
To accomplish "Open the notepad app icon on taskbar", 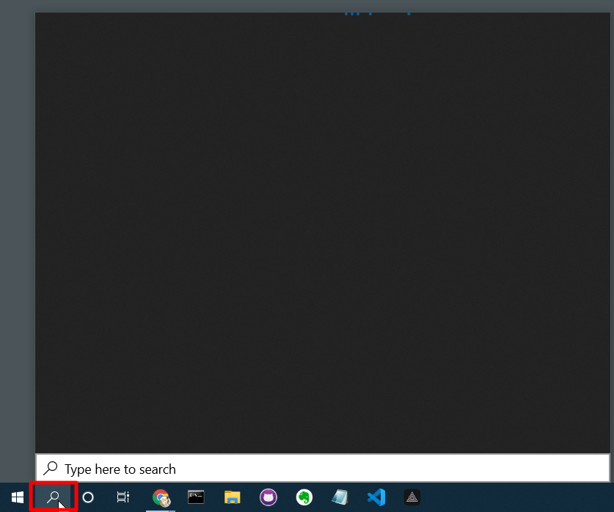I will 340,497.
